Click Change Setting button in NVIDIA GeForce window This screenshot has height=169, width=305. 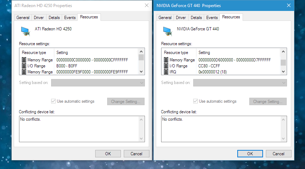click(268, 102)
